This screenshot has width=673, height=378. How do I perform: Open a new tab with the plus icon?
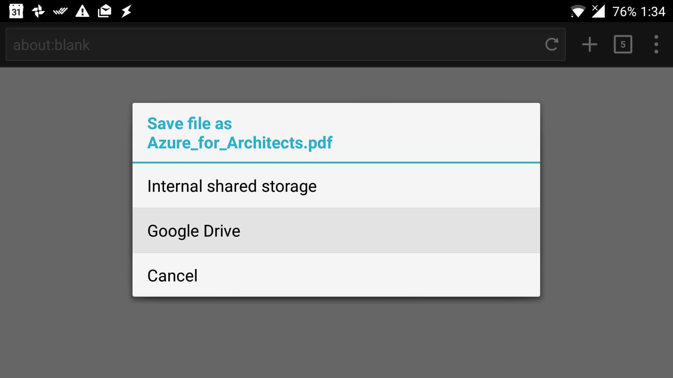tap(590, 44)
